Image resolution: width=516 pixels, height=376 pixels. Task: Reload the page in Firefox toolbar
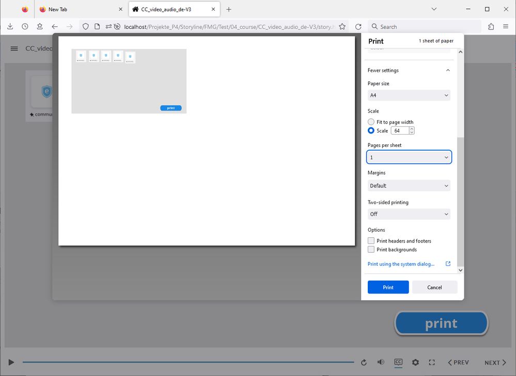358,27
